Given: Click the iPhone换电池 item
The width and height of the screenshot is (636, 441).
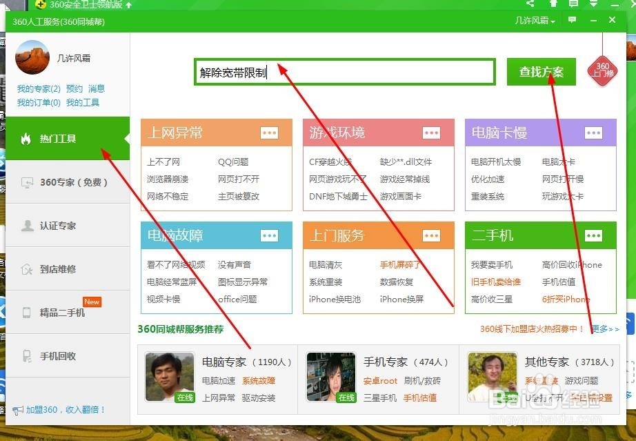Looking at the screenshot, I should (x=335, y=299).
